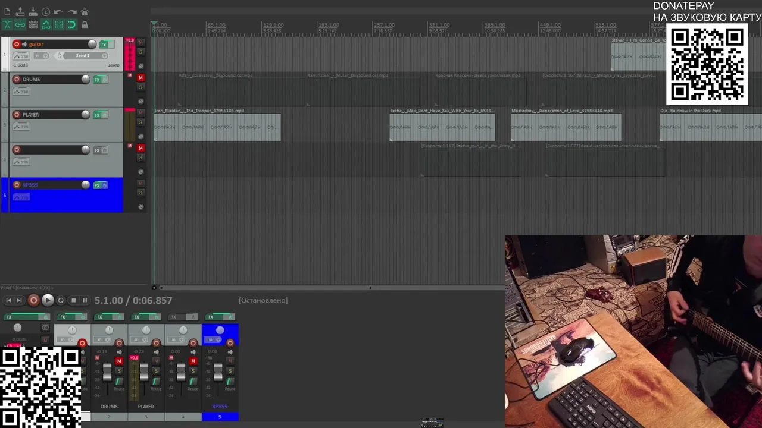Image resolution: width=762 pixels, height=428 pixels.
Task: Click the 5.1.00 / 0:06.857 time display
Action: pos(133,301)
